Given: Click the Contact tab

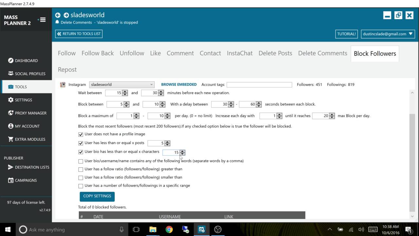Looking at the screenshot, I should tap(210, 53).
